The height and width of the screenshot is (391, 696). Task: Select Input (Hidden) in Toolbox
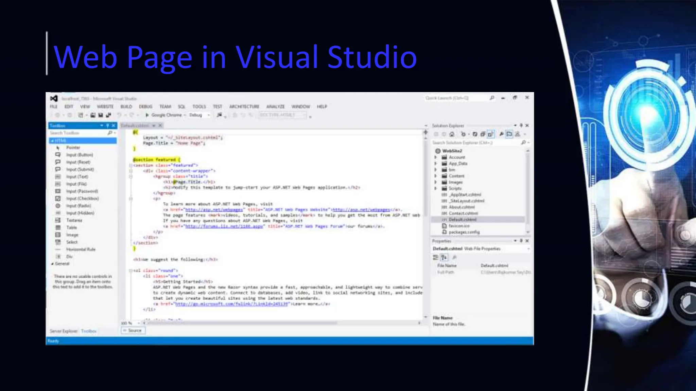(x=80, y=213)
